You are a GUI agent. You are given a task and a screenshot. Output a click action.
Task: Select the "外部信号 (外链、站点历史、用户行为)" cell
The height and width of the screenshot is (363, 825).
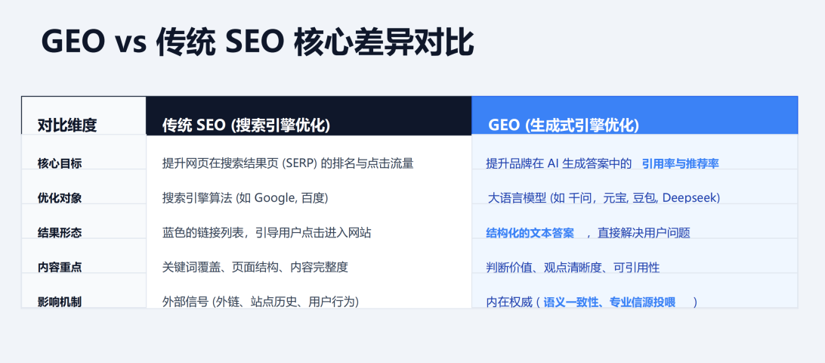pos(261,302)
